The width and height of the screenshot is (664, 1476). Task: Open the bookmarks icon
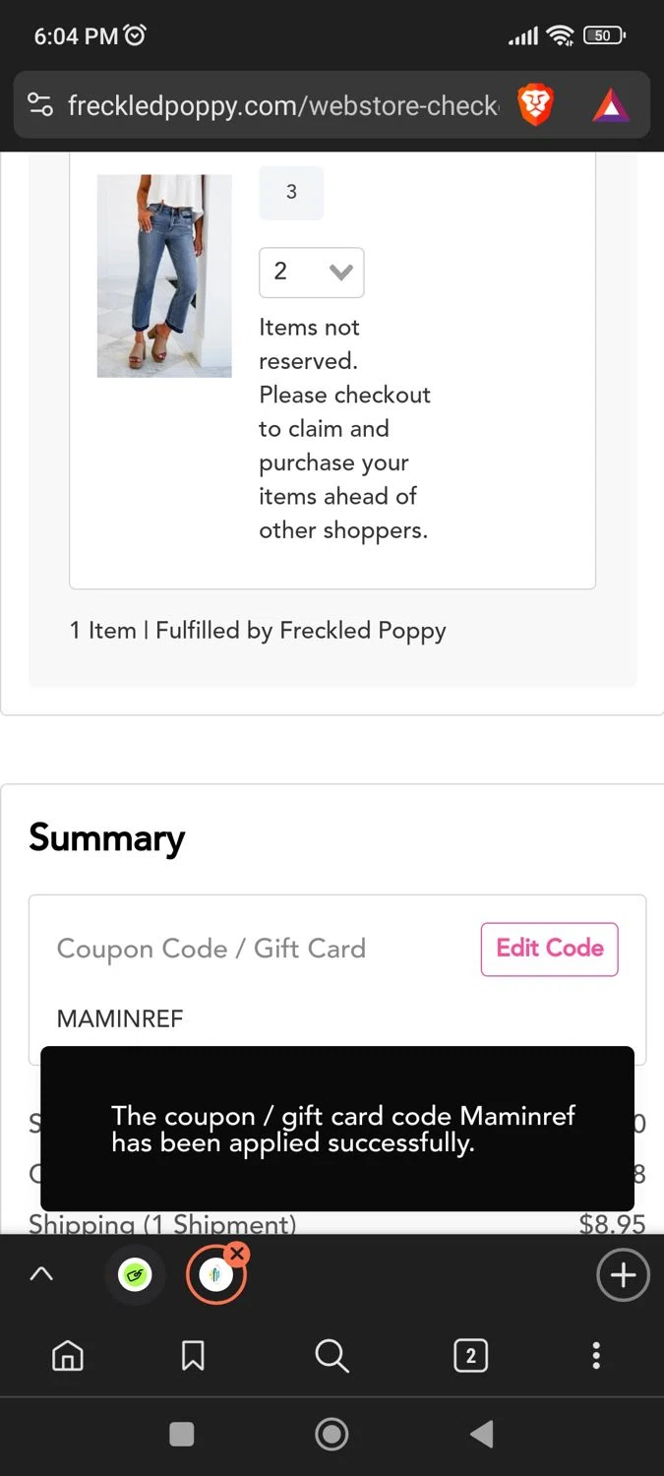193,1356
